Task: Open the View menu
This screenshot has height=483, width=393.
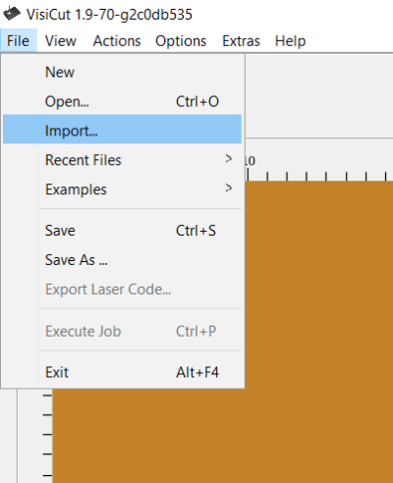Action: coord(61,41)
